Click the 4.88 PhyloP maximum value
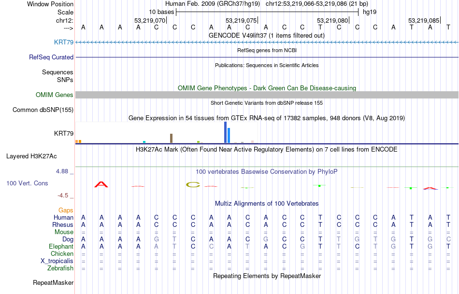 pyautogui.click(x=62, y=171)
